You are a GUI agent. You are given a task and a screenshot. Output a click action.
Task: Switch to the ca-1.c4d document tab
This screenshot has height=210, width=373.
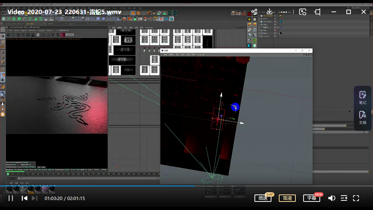point(30,24)
